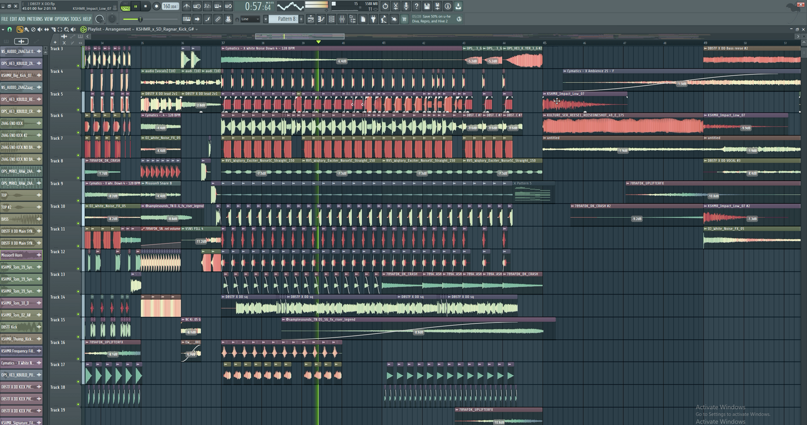Mute Track 12 with its green LED
This screenshot has width=807, height=425.
(78, 269)
